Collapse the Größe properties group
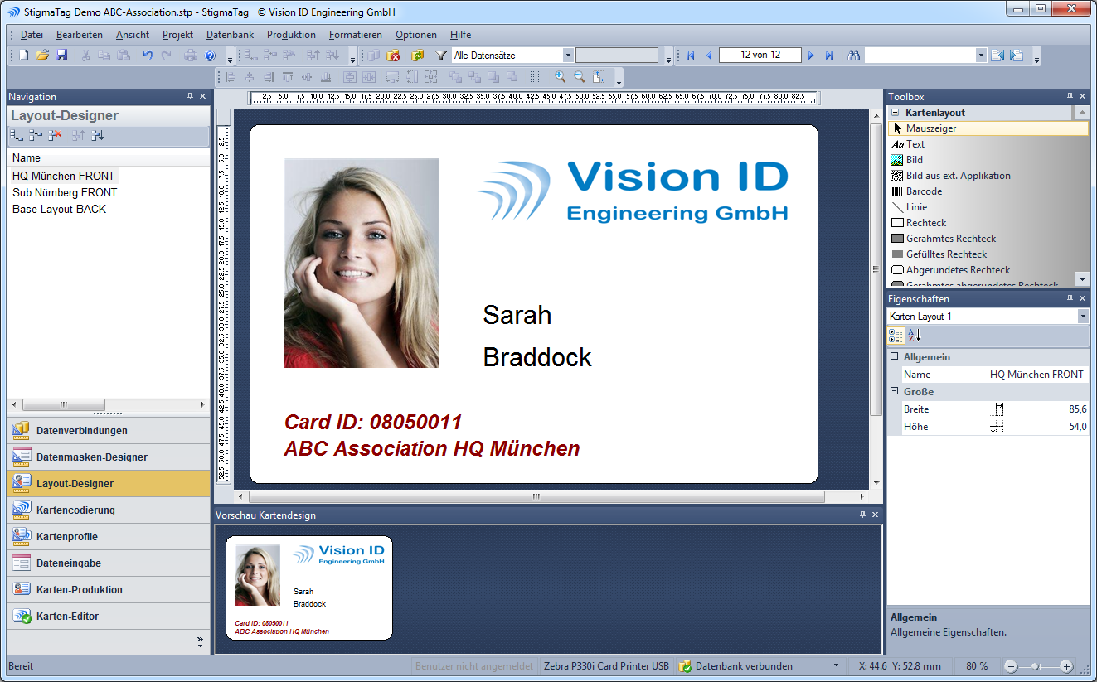Image resolution: width=1097 pixels, height=682 pixels. [x=895, y=392]
